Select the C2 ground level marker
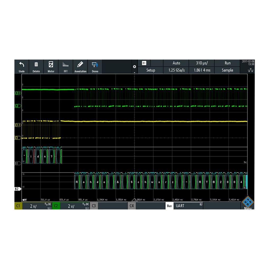Screen dimensions: 269x269 [18, 106]
